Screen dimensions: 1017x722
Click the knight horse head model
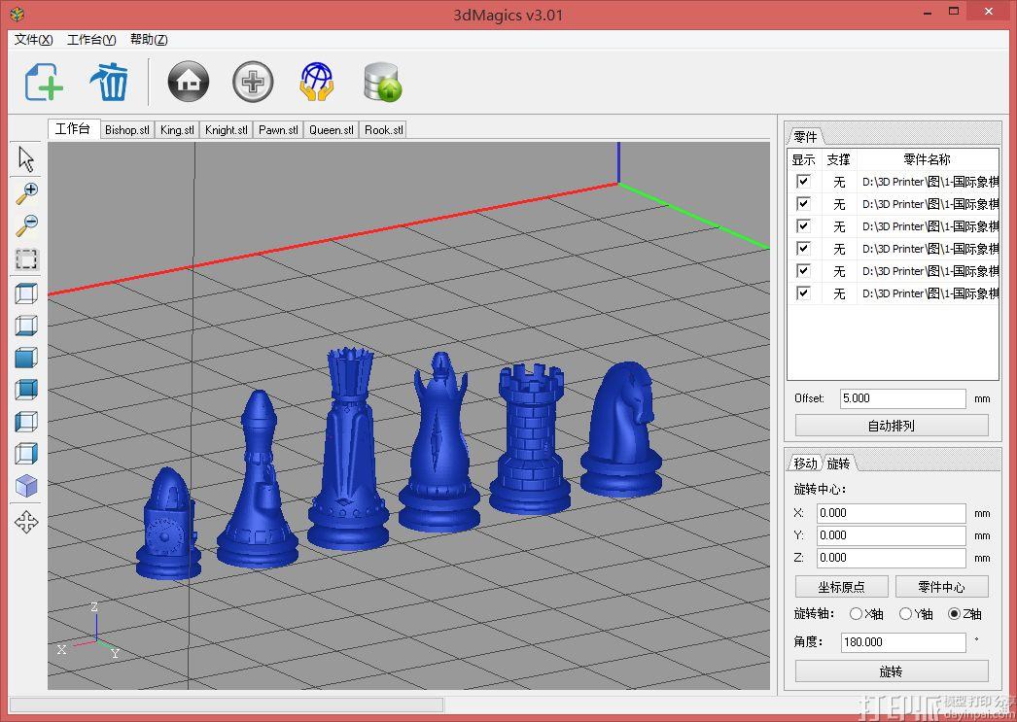click(x=621, y=430)
